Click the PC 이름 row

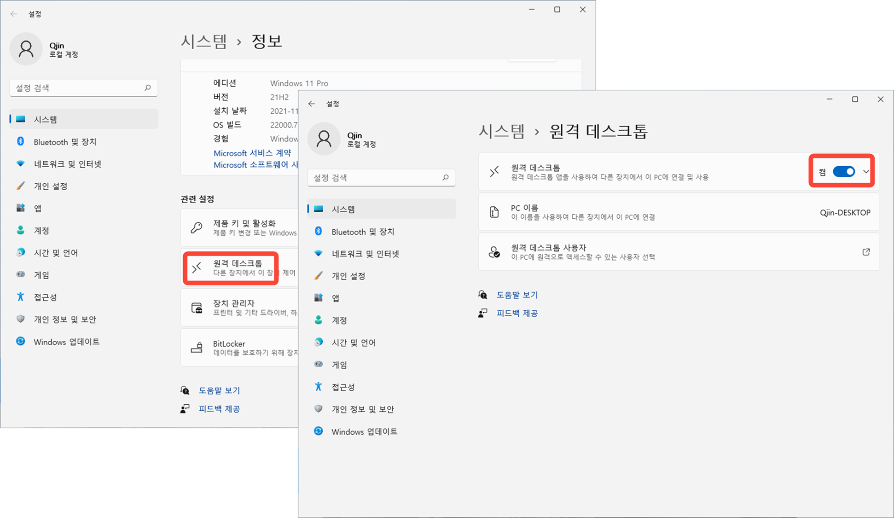(679, 212)
